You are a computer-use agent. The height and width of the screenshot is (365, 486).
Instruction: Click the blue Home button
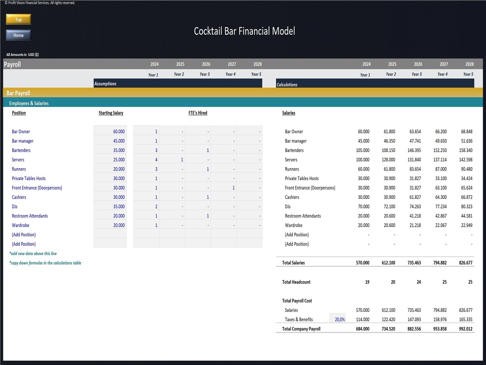point(18,35)
